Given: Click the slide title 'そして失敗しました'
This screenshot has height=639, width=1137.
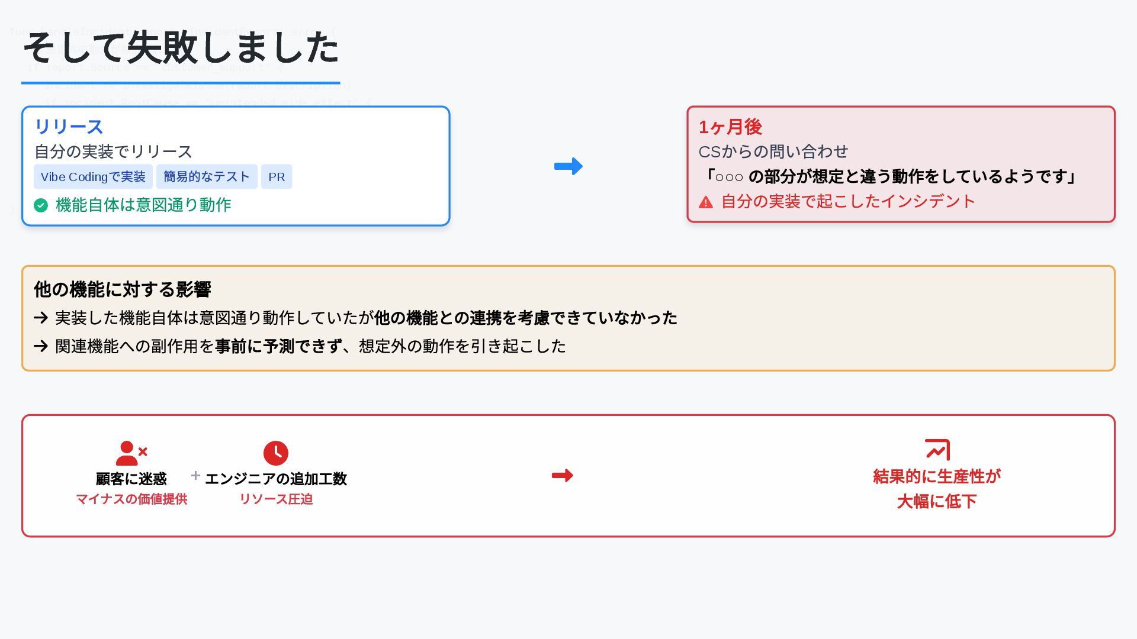Looking at the screenshot, I should 181,47.
